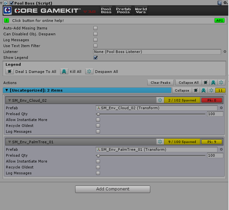Open object picker for Listener field
Screen dimensions: 229x210
pos(225,51)
